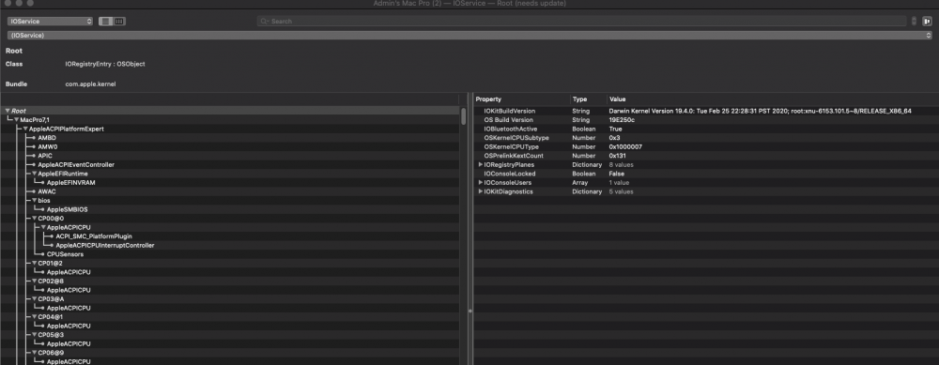This screenshot has width=939, height=365.
Task: Expand the IOConsoleUsers array
Action: pyautogui.click(x=480, y=182)
